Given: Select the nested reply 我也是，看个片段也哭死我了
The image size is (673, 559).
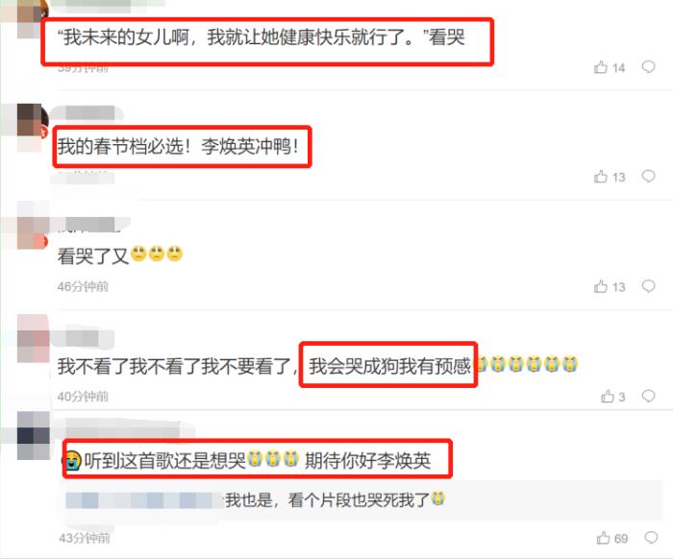Looking at the screenshot, I should coord(336,499).
